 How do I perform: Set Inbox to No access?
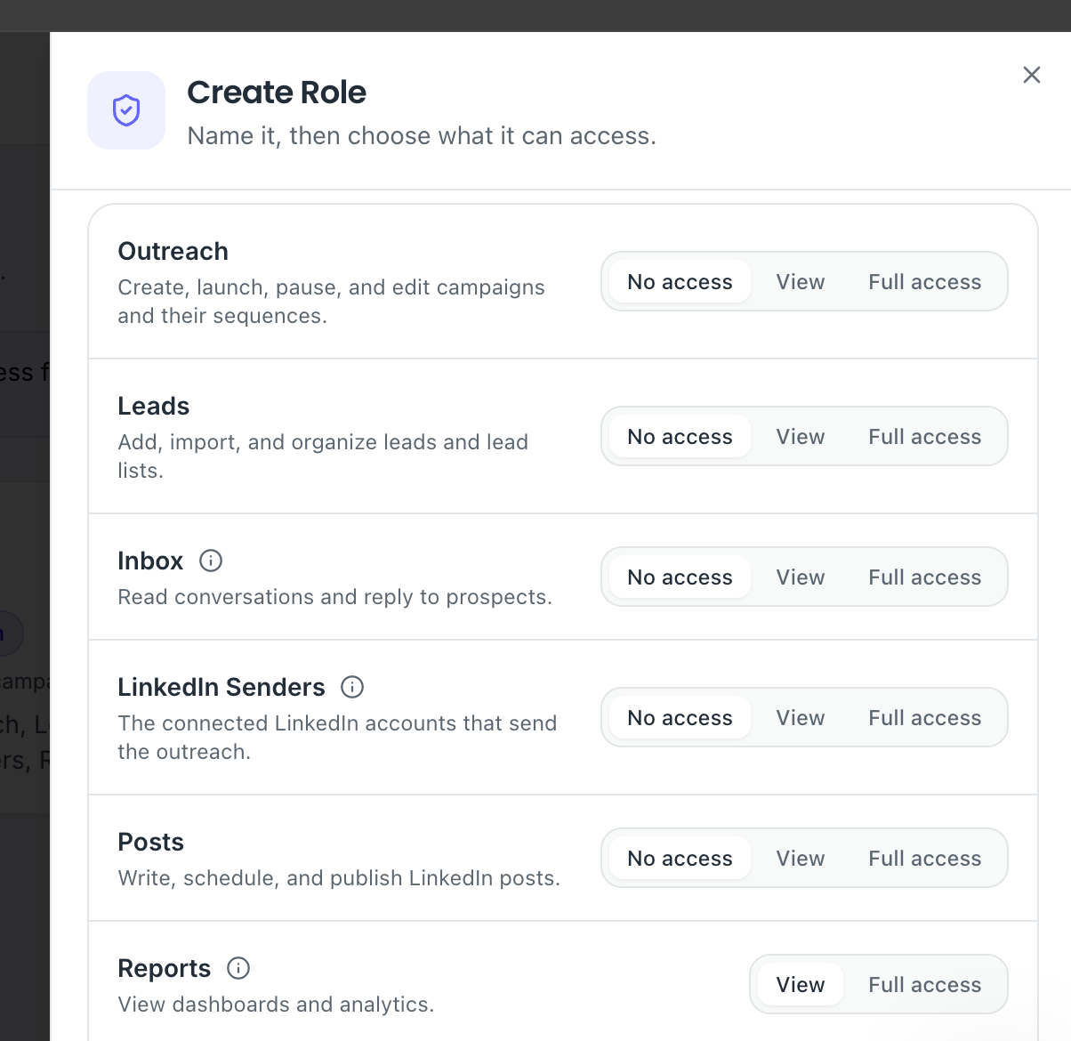680,577
